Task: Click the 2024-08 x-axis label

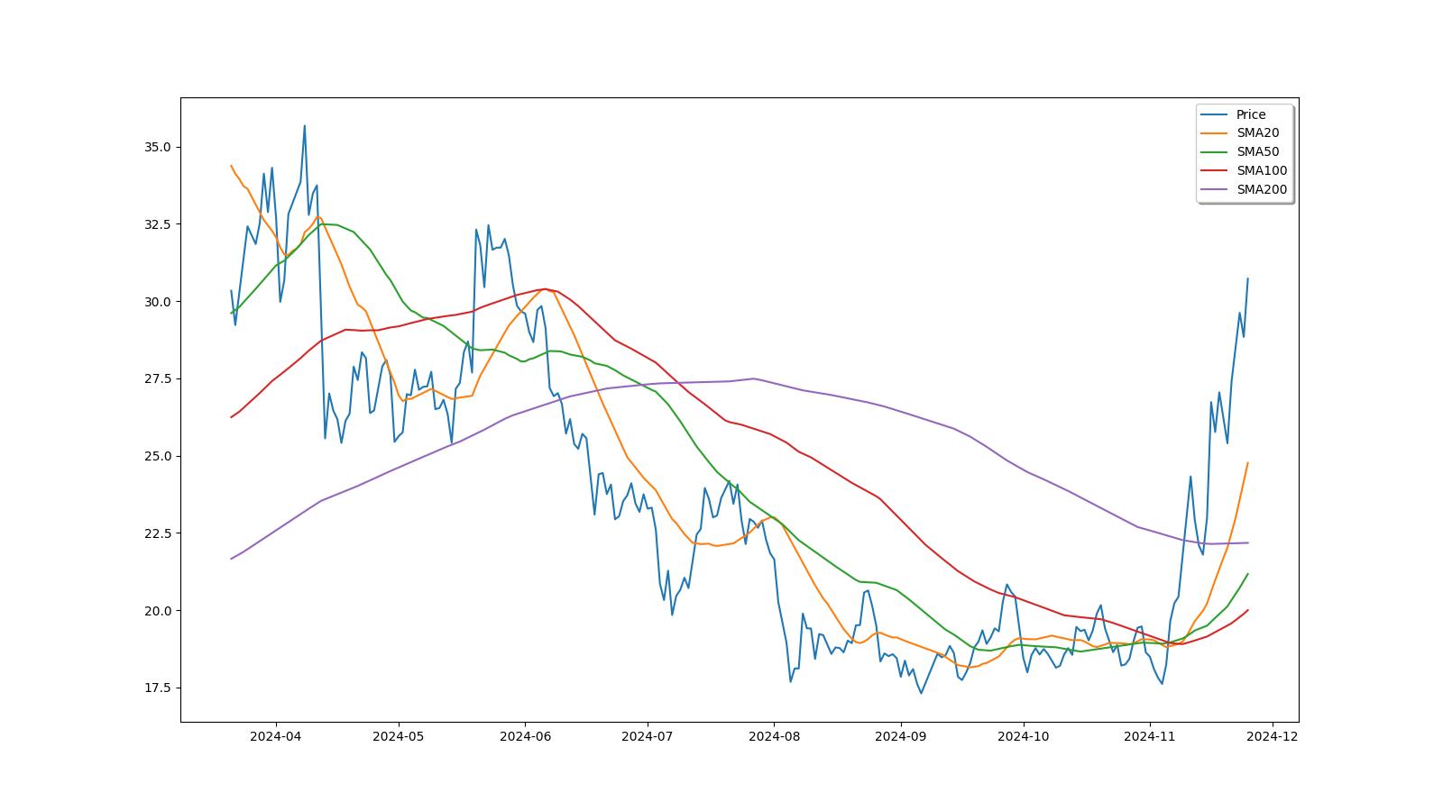Action: [x=774, y=736]
